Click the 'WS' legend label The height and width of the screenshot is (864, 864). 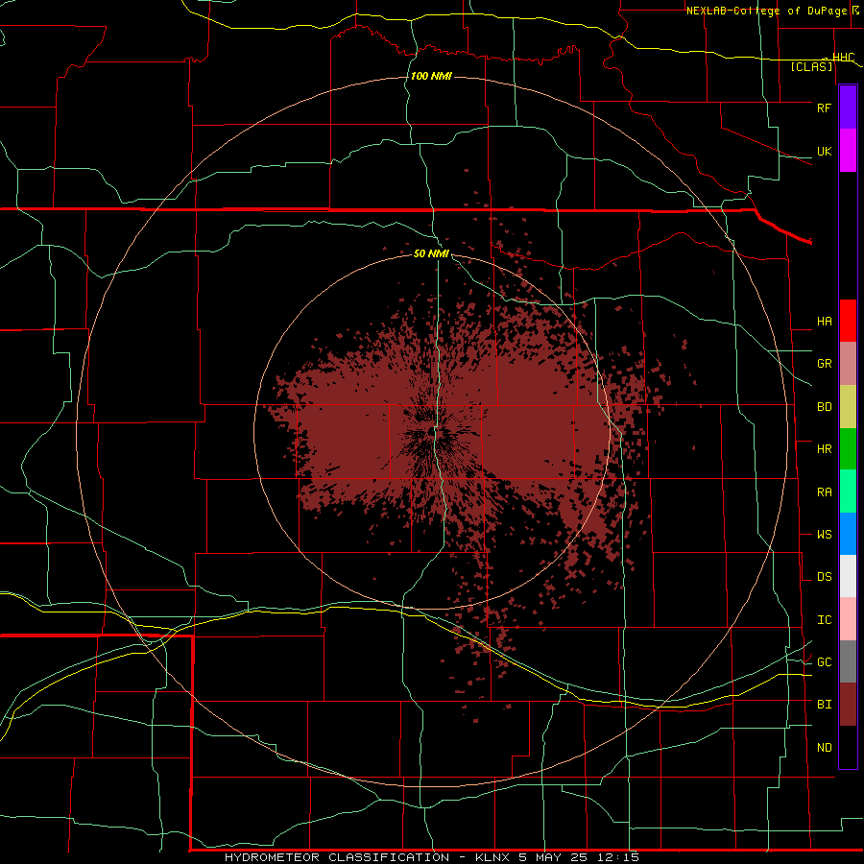824,535
